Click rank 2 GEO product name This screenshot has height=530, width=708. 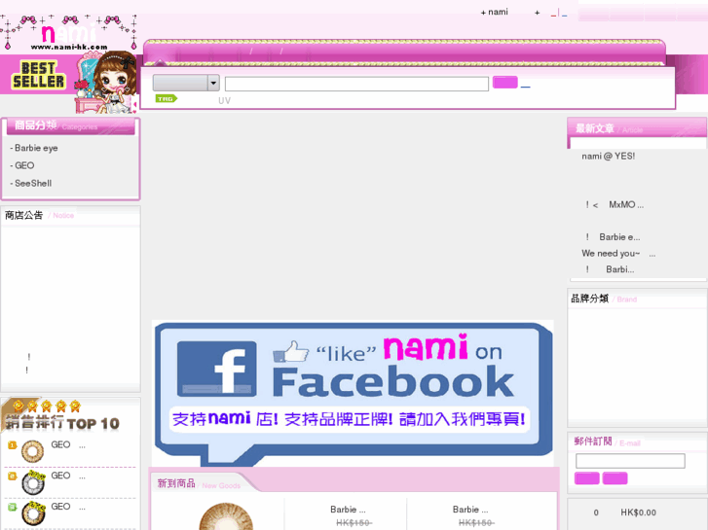(x=68, y=476)
